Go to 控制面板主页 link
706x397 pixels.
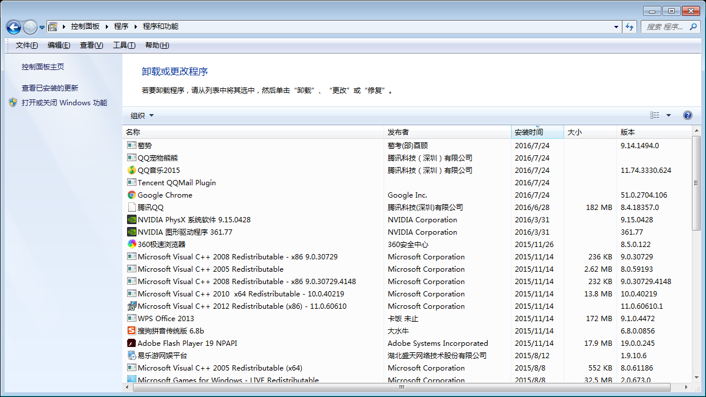(43, 67)
